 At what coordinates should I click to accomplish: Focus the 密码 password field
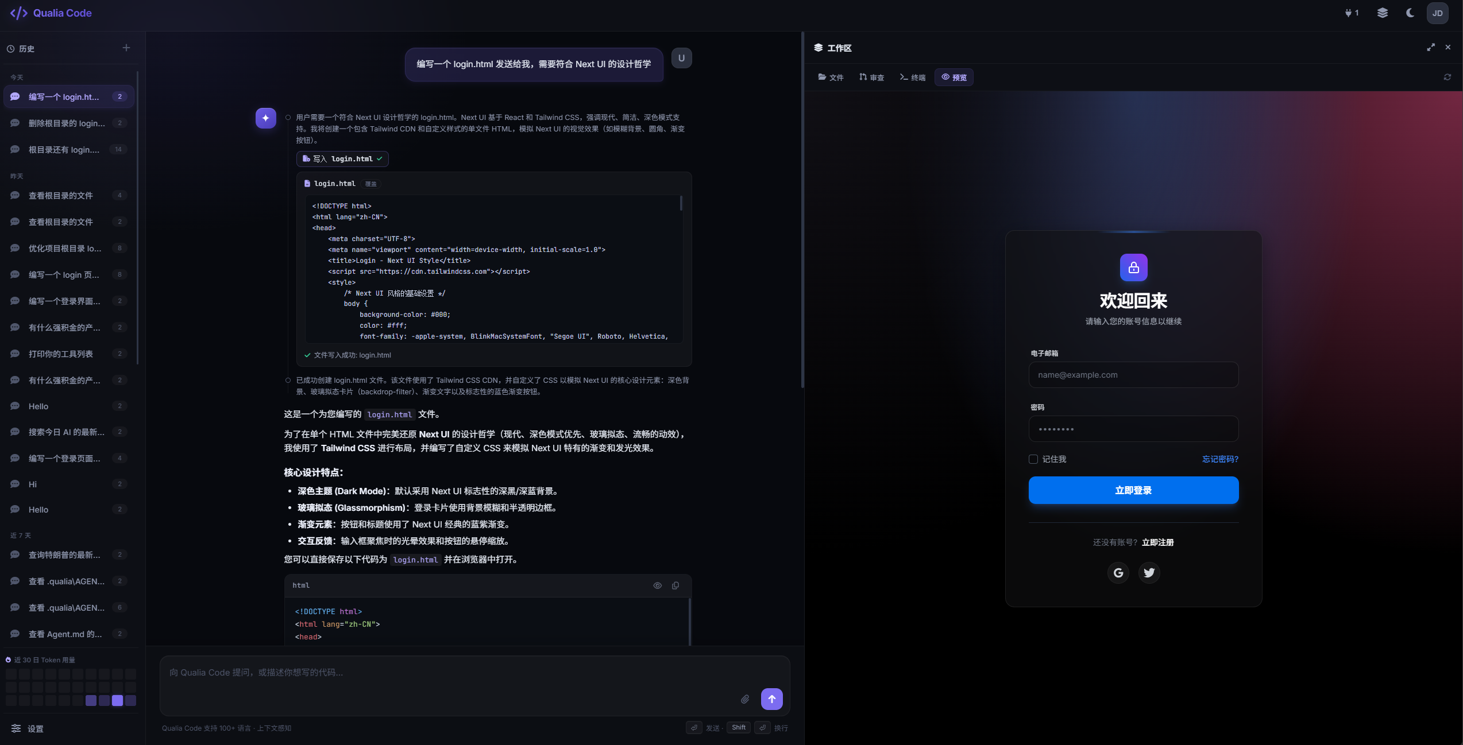click(1133, 429)
